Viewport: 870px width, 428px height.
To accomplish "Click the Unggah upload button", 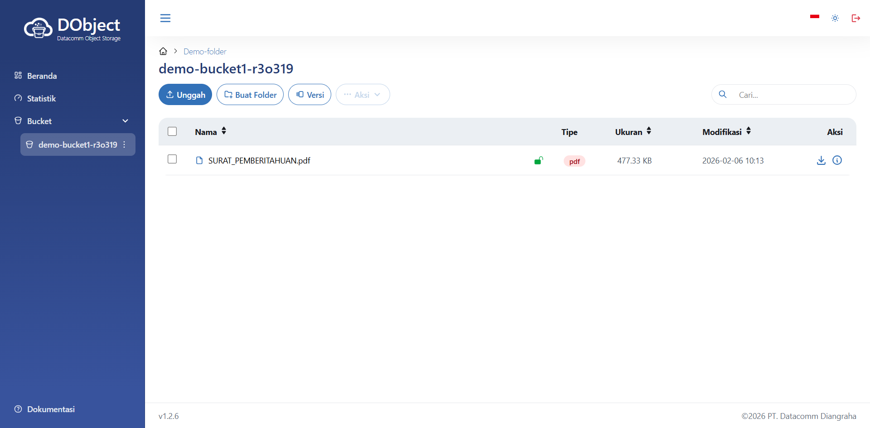I will (x=185, y=95).
